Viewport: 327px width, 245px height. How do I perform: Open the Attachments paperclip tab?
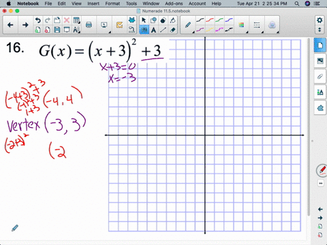320,76
